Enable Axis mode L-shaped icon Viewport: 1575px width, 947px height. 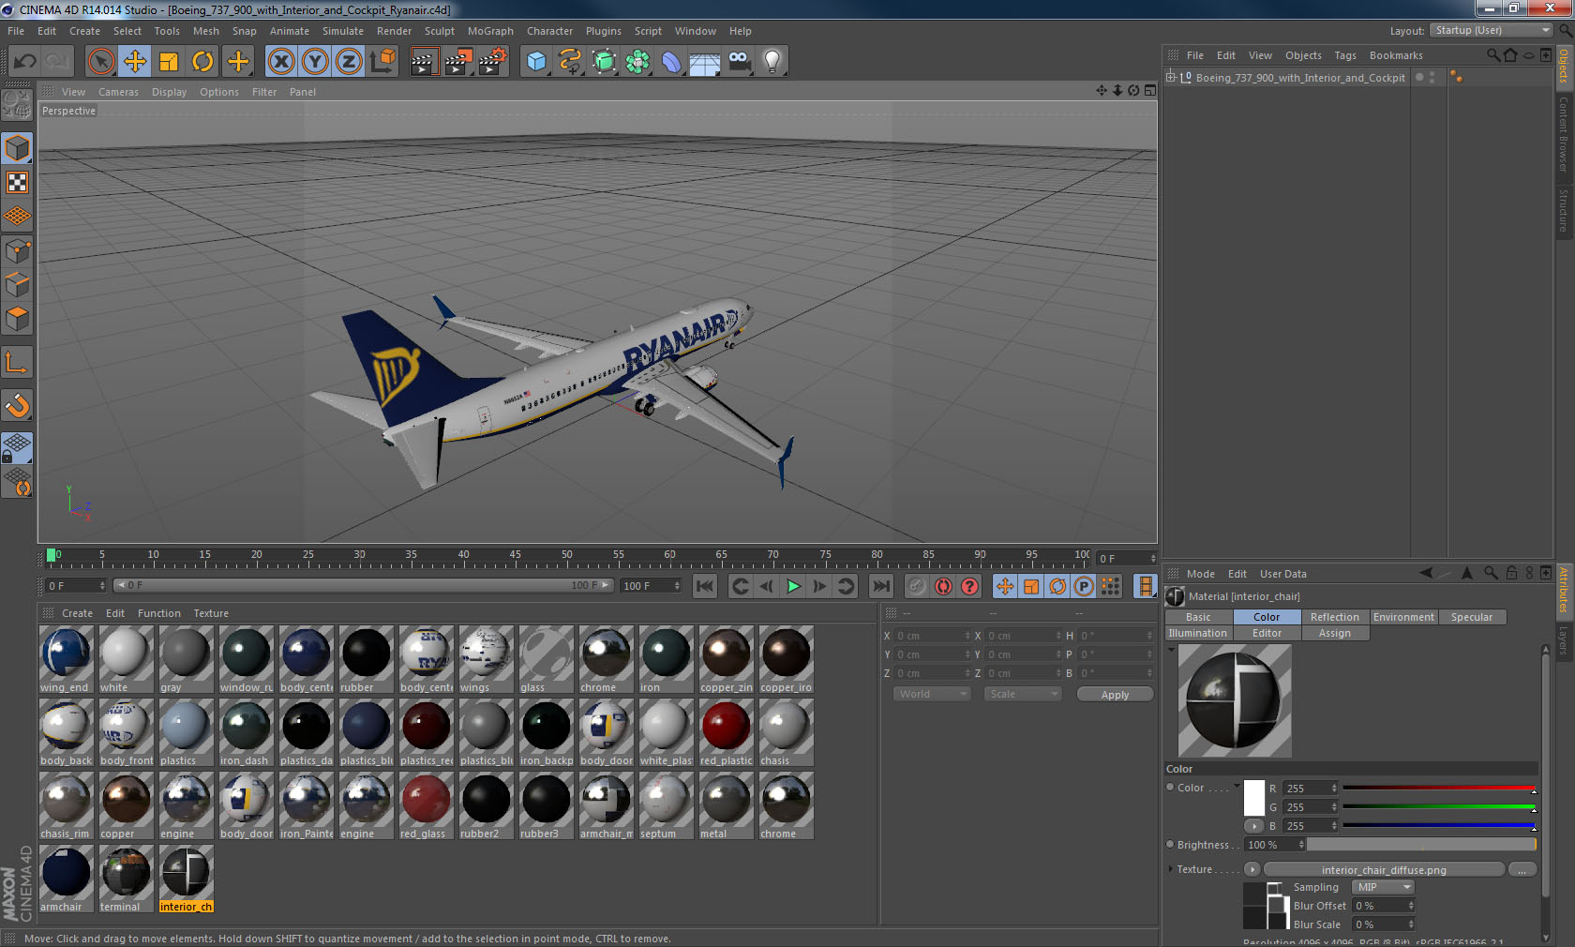click(17, 363)
